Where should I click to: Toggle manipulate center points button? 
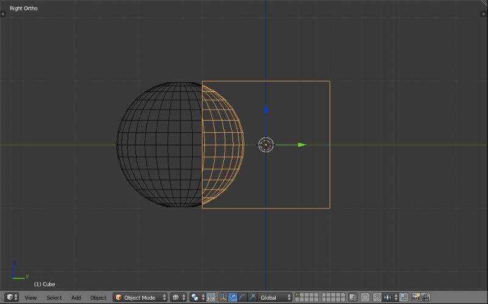point(210,297)
